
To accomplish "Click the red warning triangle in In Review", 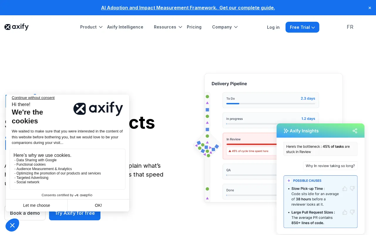I will click(x=230, y=151).
